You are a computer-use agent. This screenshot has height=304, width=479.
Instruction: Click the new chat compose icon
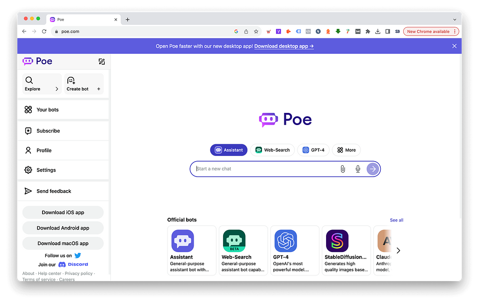102,61
